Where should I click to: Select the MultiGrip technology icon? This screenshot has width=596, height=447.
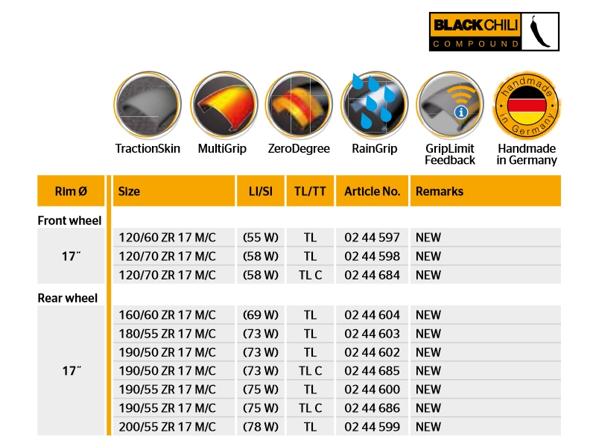[223, 104]
